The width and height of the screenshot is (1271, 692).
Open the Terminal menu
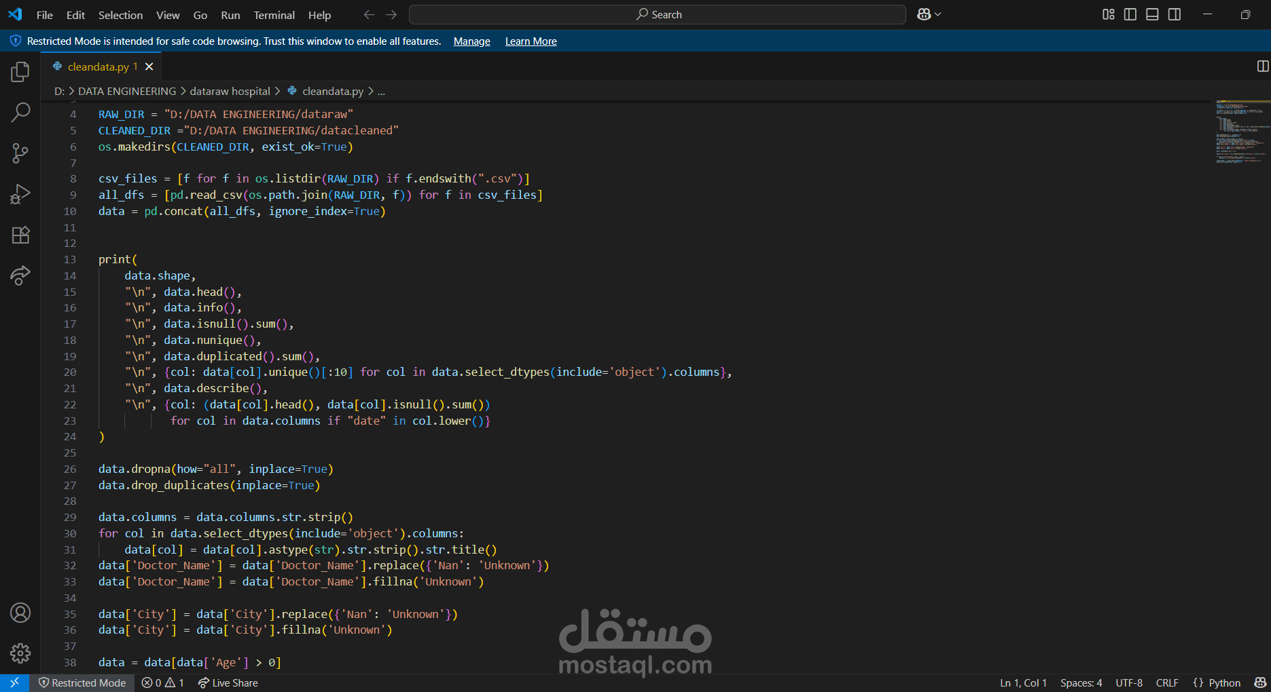point(274,15)
